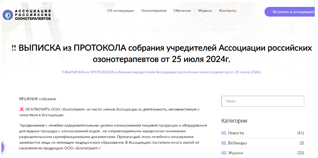Screen dimensions: 318x158
Task: Open the Об ассоциации menu
Action: point(121,11)
